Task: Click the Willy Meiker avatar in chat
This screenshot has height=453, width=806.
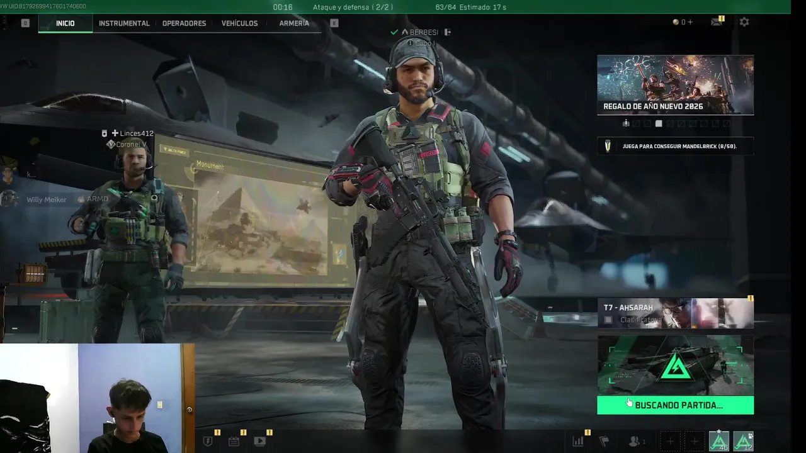Action: [8, 199]
